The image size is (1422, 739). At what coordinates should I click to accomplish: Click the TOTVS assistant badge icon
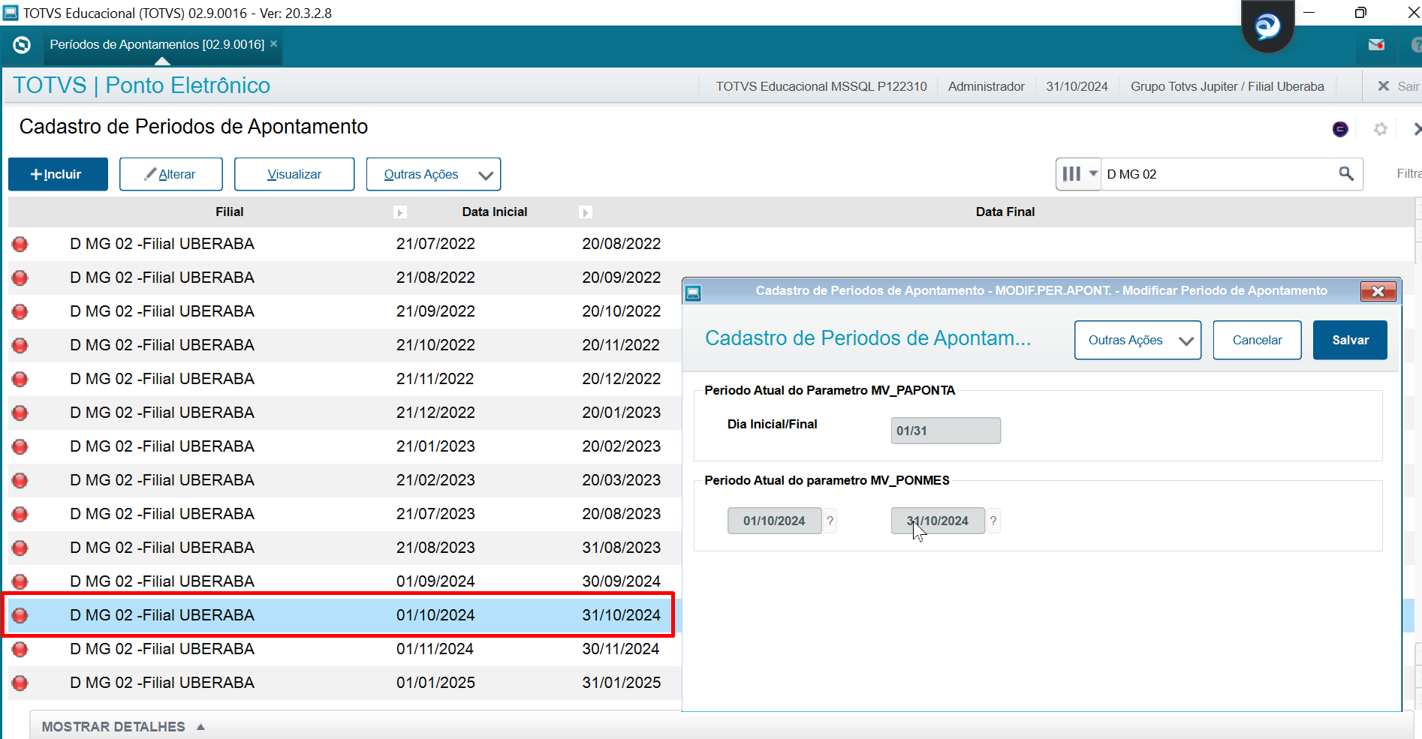click(x=1267, y=27)
